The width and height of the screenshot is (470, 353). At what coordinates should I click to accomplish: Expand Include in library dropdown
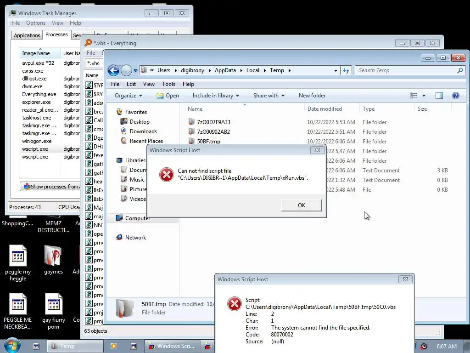[216, 96]
